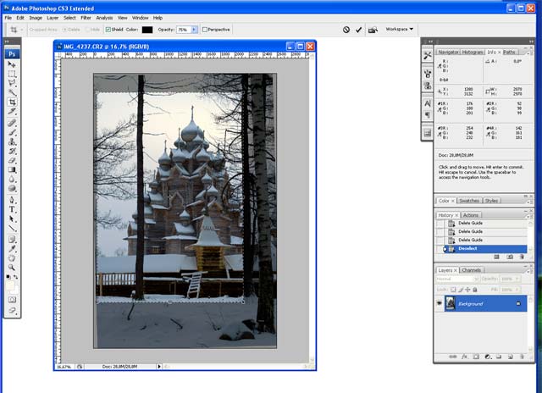Cancel the crop with the circle-slash icon
Screen dimensions: 542x393
[x=346, y=29]
